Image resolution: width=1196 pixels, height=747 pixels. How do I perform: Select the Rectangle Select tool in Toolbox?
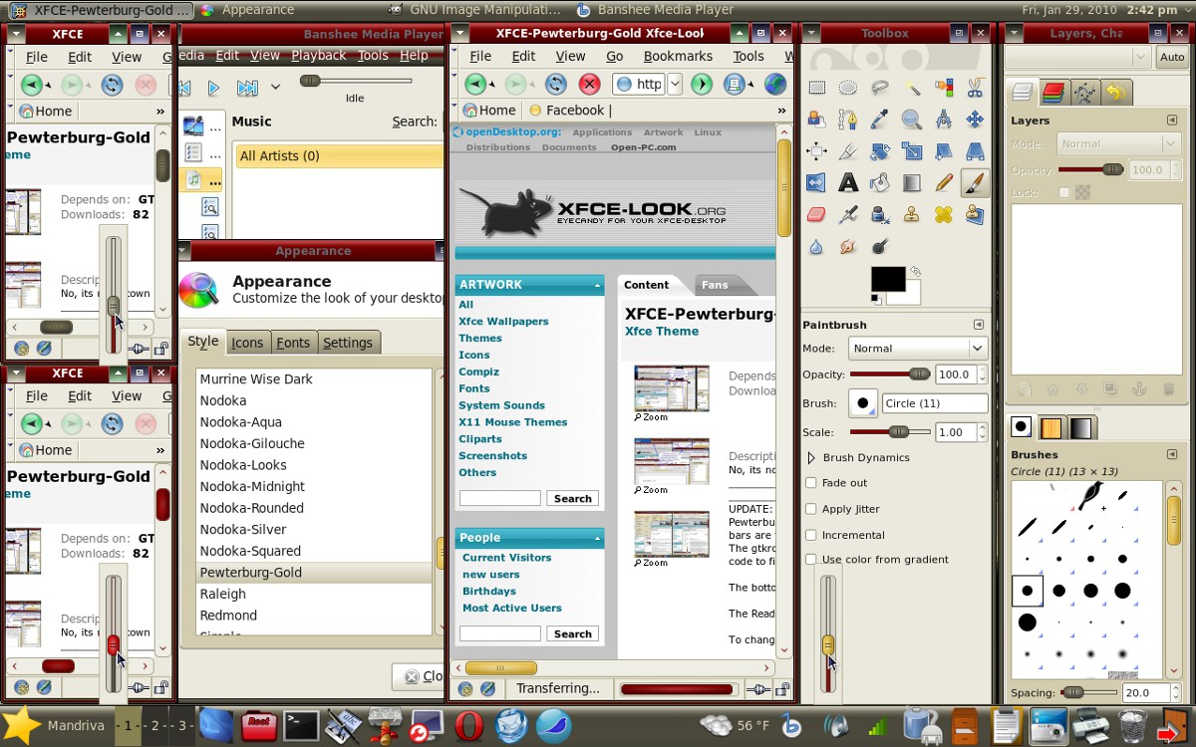pyautogui.click(x=816, y=88)
